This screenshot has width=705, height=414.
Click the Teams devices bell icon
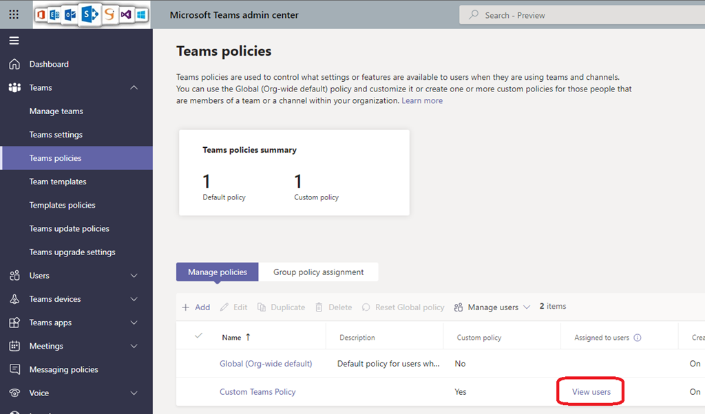[14, 299]
